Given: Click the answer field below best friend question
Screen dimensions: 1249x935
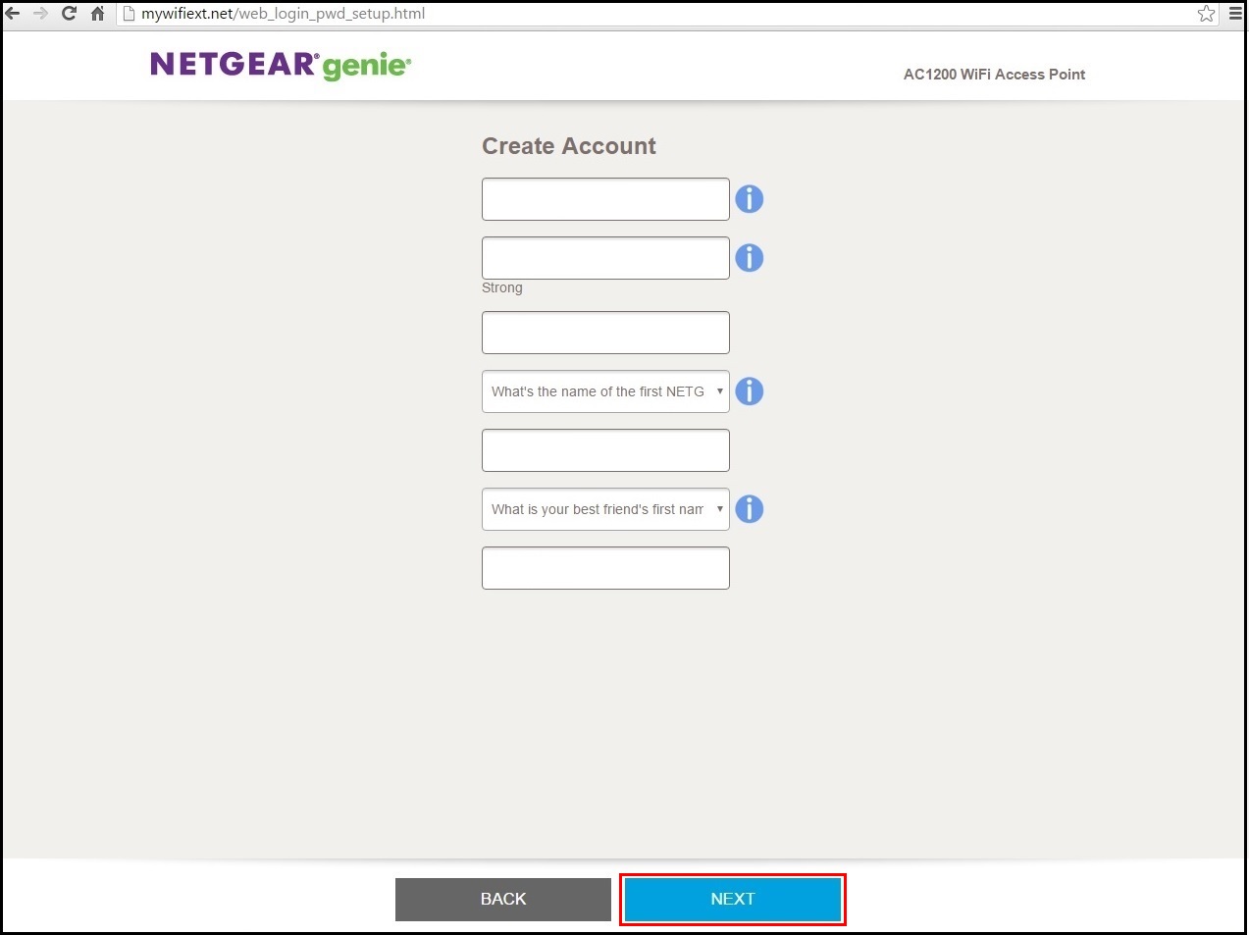Looking at the screenshot, I should click(x=605, y=568).
